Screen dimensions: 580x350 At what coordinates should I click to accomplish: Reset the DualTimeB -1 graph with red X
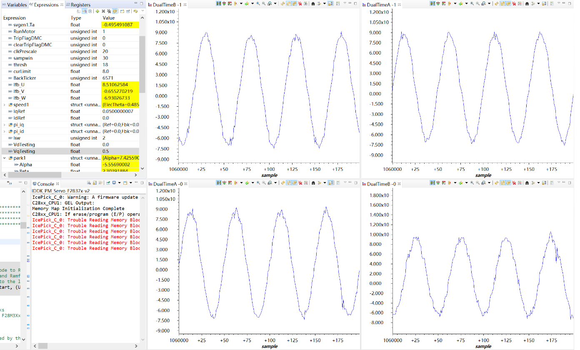tap(300, 4)
